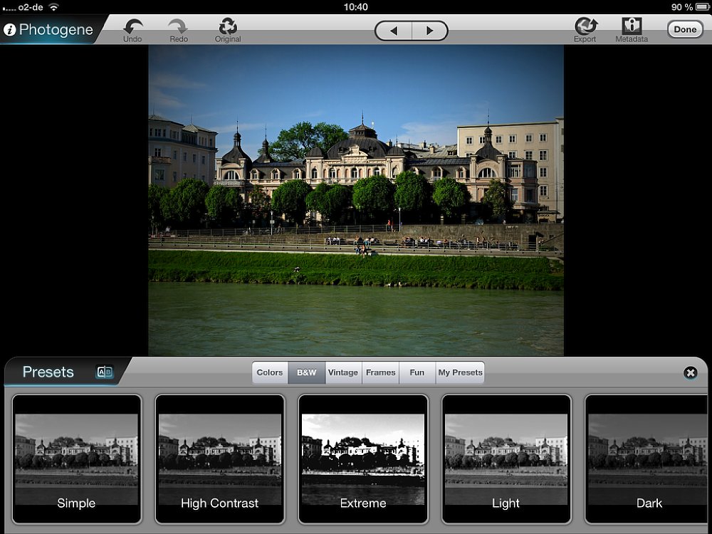Revert to Original image icon

tap(228, 27)
